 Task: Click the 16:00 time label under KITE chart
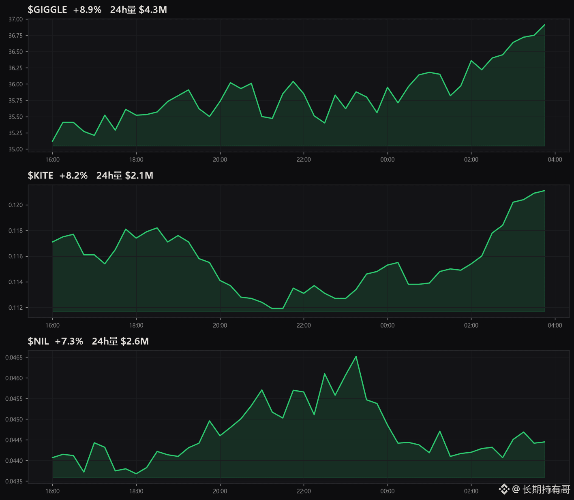tap(53, 325)
